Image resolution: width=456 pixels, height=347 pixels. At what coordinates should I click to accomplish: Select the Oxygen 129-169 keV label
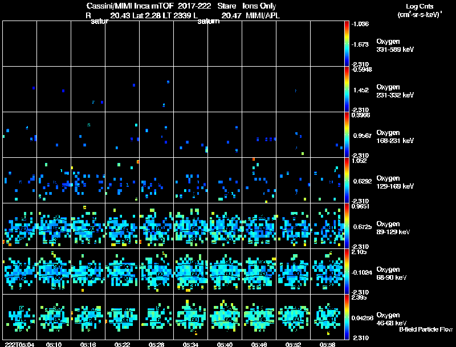395,182
